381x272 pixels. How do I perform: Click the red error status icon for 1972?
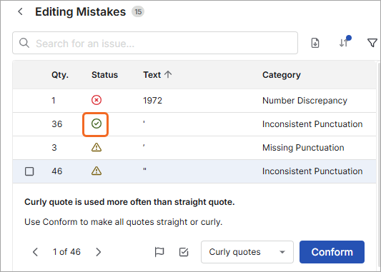click(x=97, y=100)
